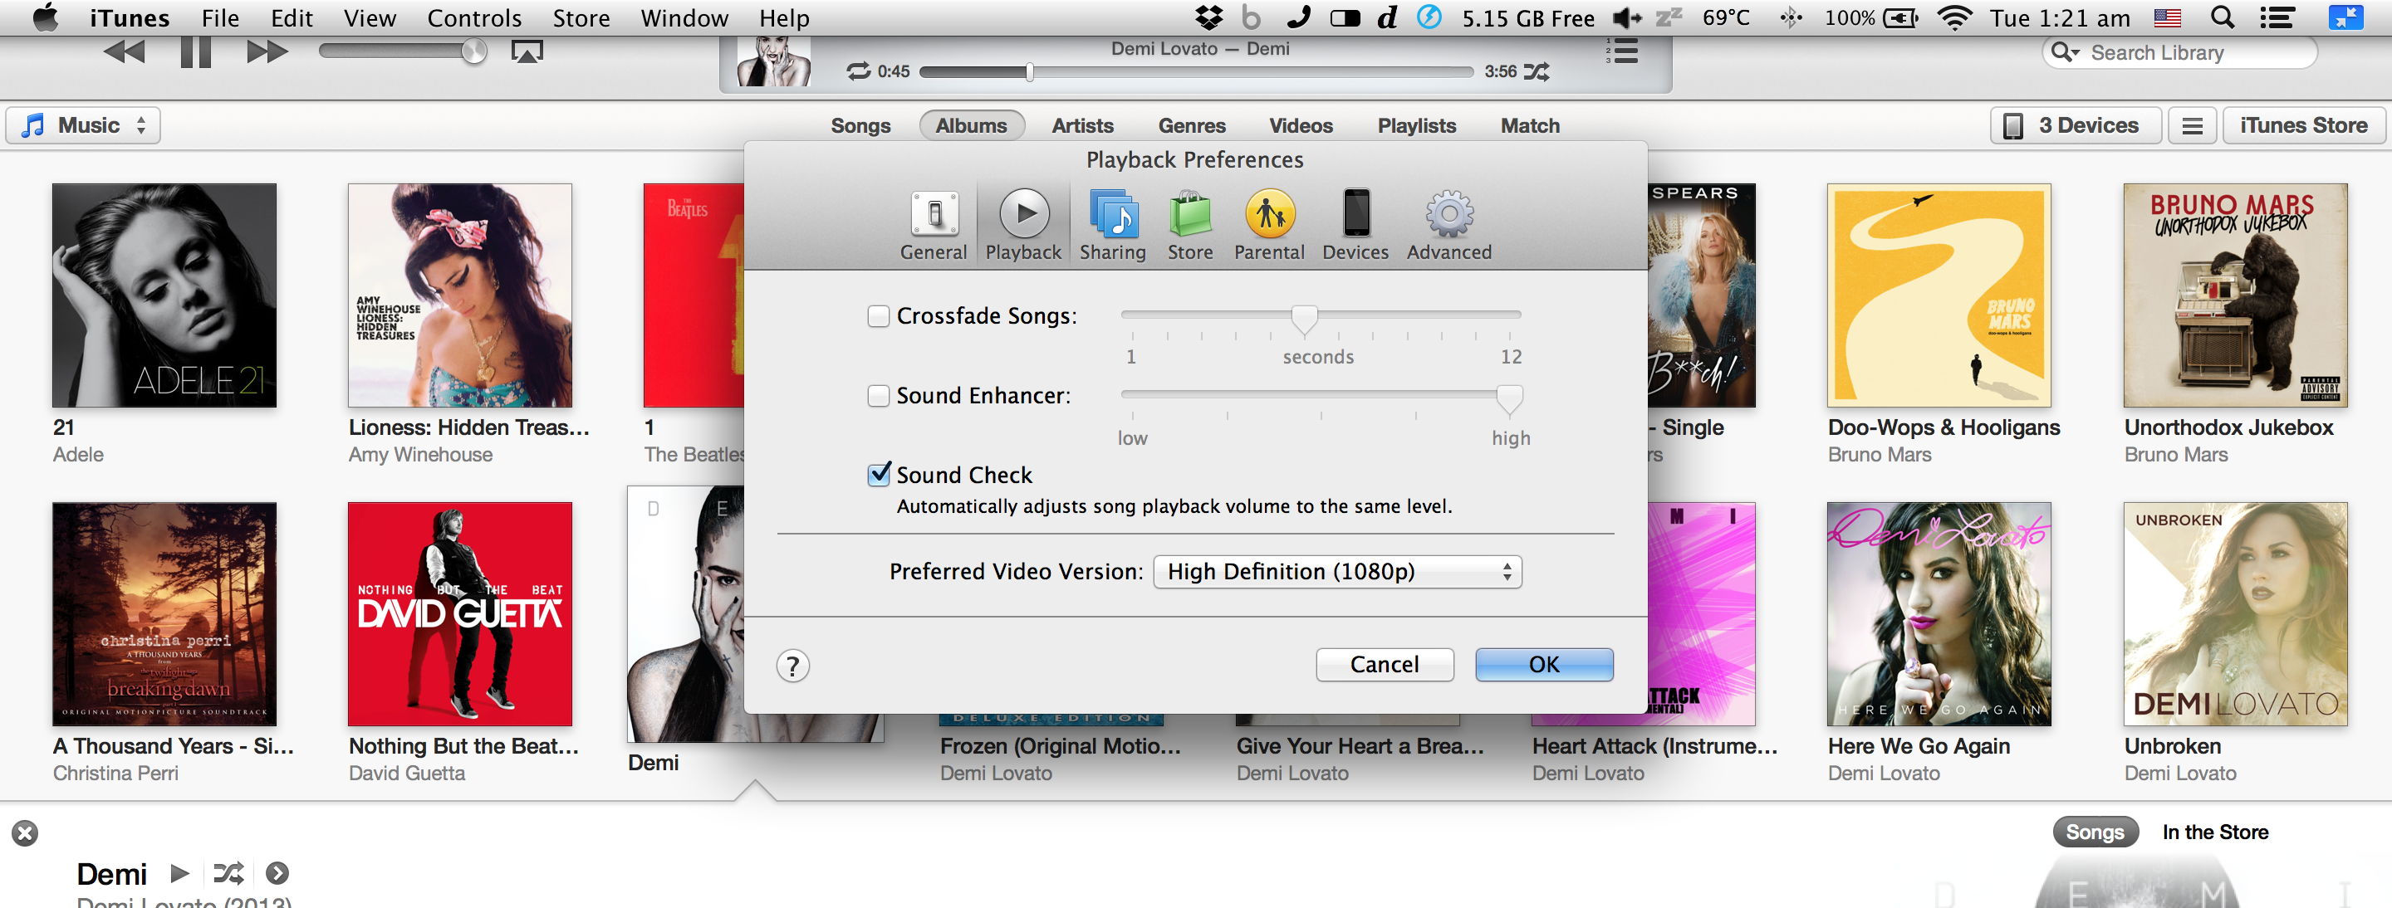
Task: Select the Nothing But the Beat album cover
Action: click(459, 614)
